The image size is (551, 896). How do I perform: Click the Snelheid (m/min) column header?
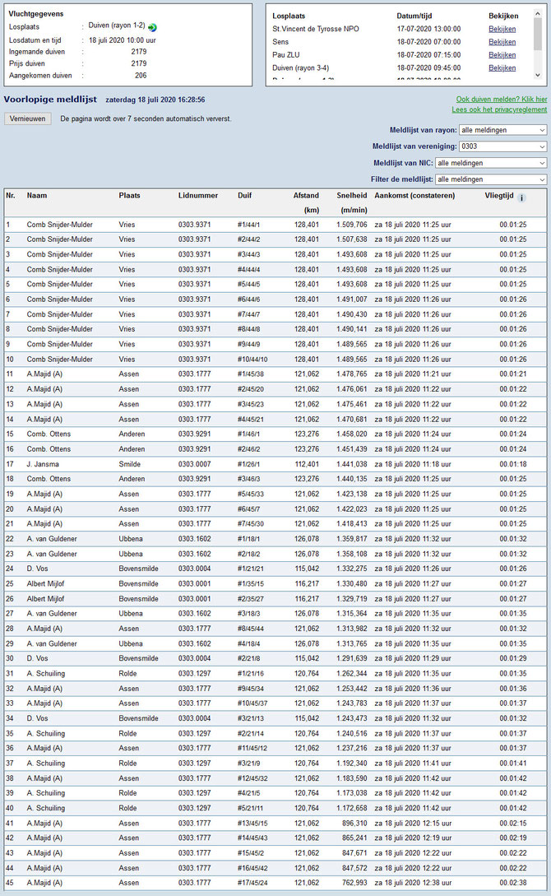(x=352, y=202)
